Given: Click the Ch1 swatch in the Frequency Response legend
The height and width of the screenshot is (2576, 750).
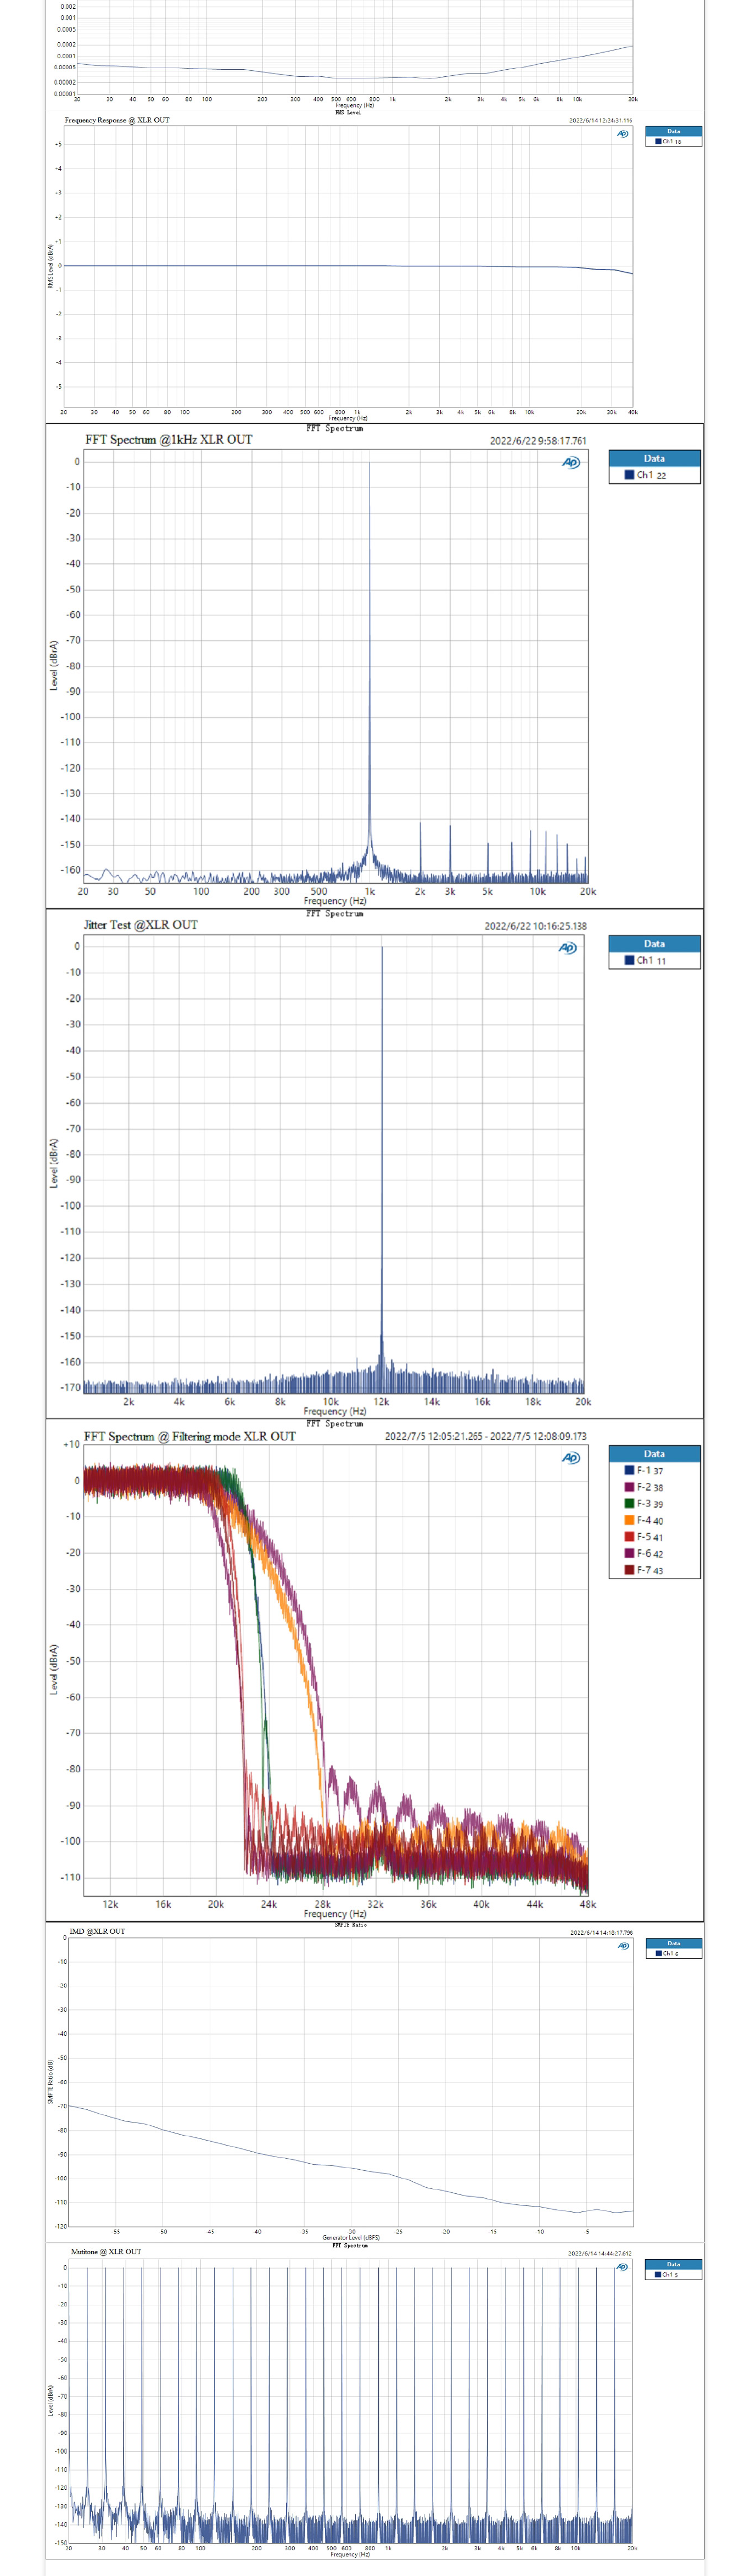Looking at the screenshot, I should (x=659, y=141).
